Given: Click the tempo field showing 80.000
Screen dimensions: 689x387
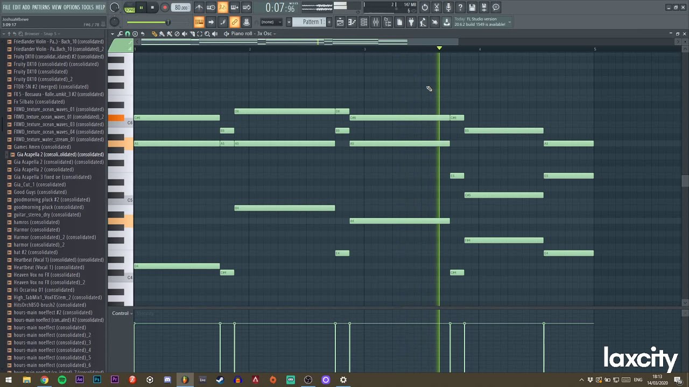Looking at the screenshot, I should [181, 8].
